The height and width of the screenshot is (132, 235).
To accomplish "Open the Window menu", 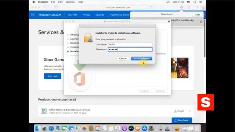I will (70, 2).
